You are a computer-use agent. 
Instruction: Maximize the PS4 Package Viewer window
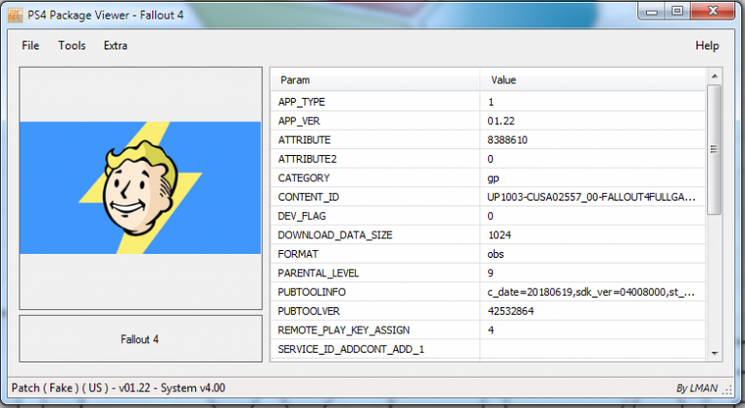(x=677, y=12)
